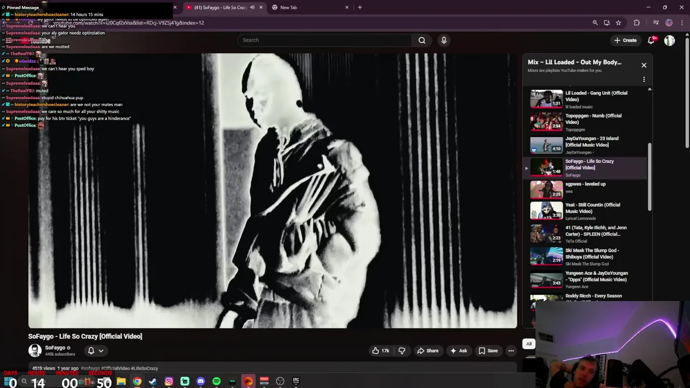Open more actions ellipsis under video
This screenshot has height=388, width=690.
511,351
